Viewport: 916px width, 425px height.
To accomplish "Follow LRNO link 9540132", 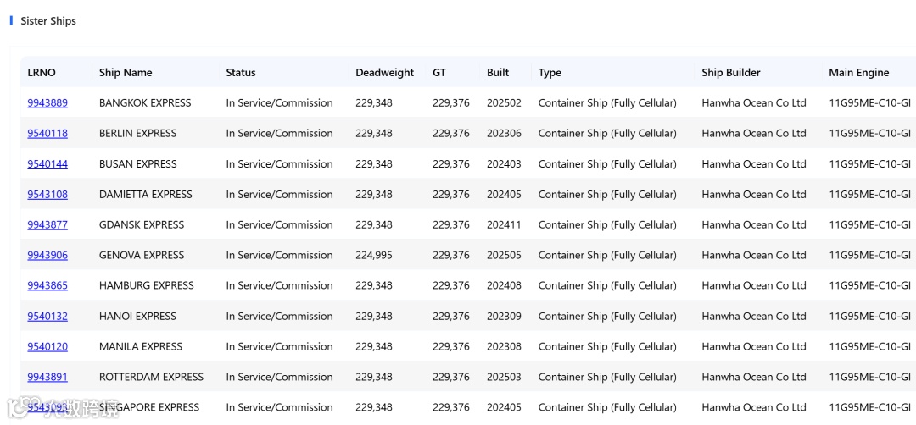I will [47, 316].
